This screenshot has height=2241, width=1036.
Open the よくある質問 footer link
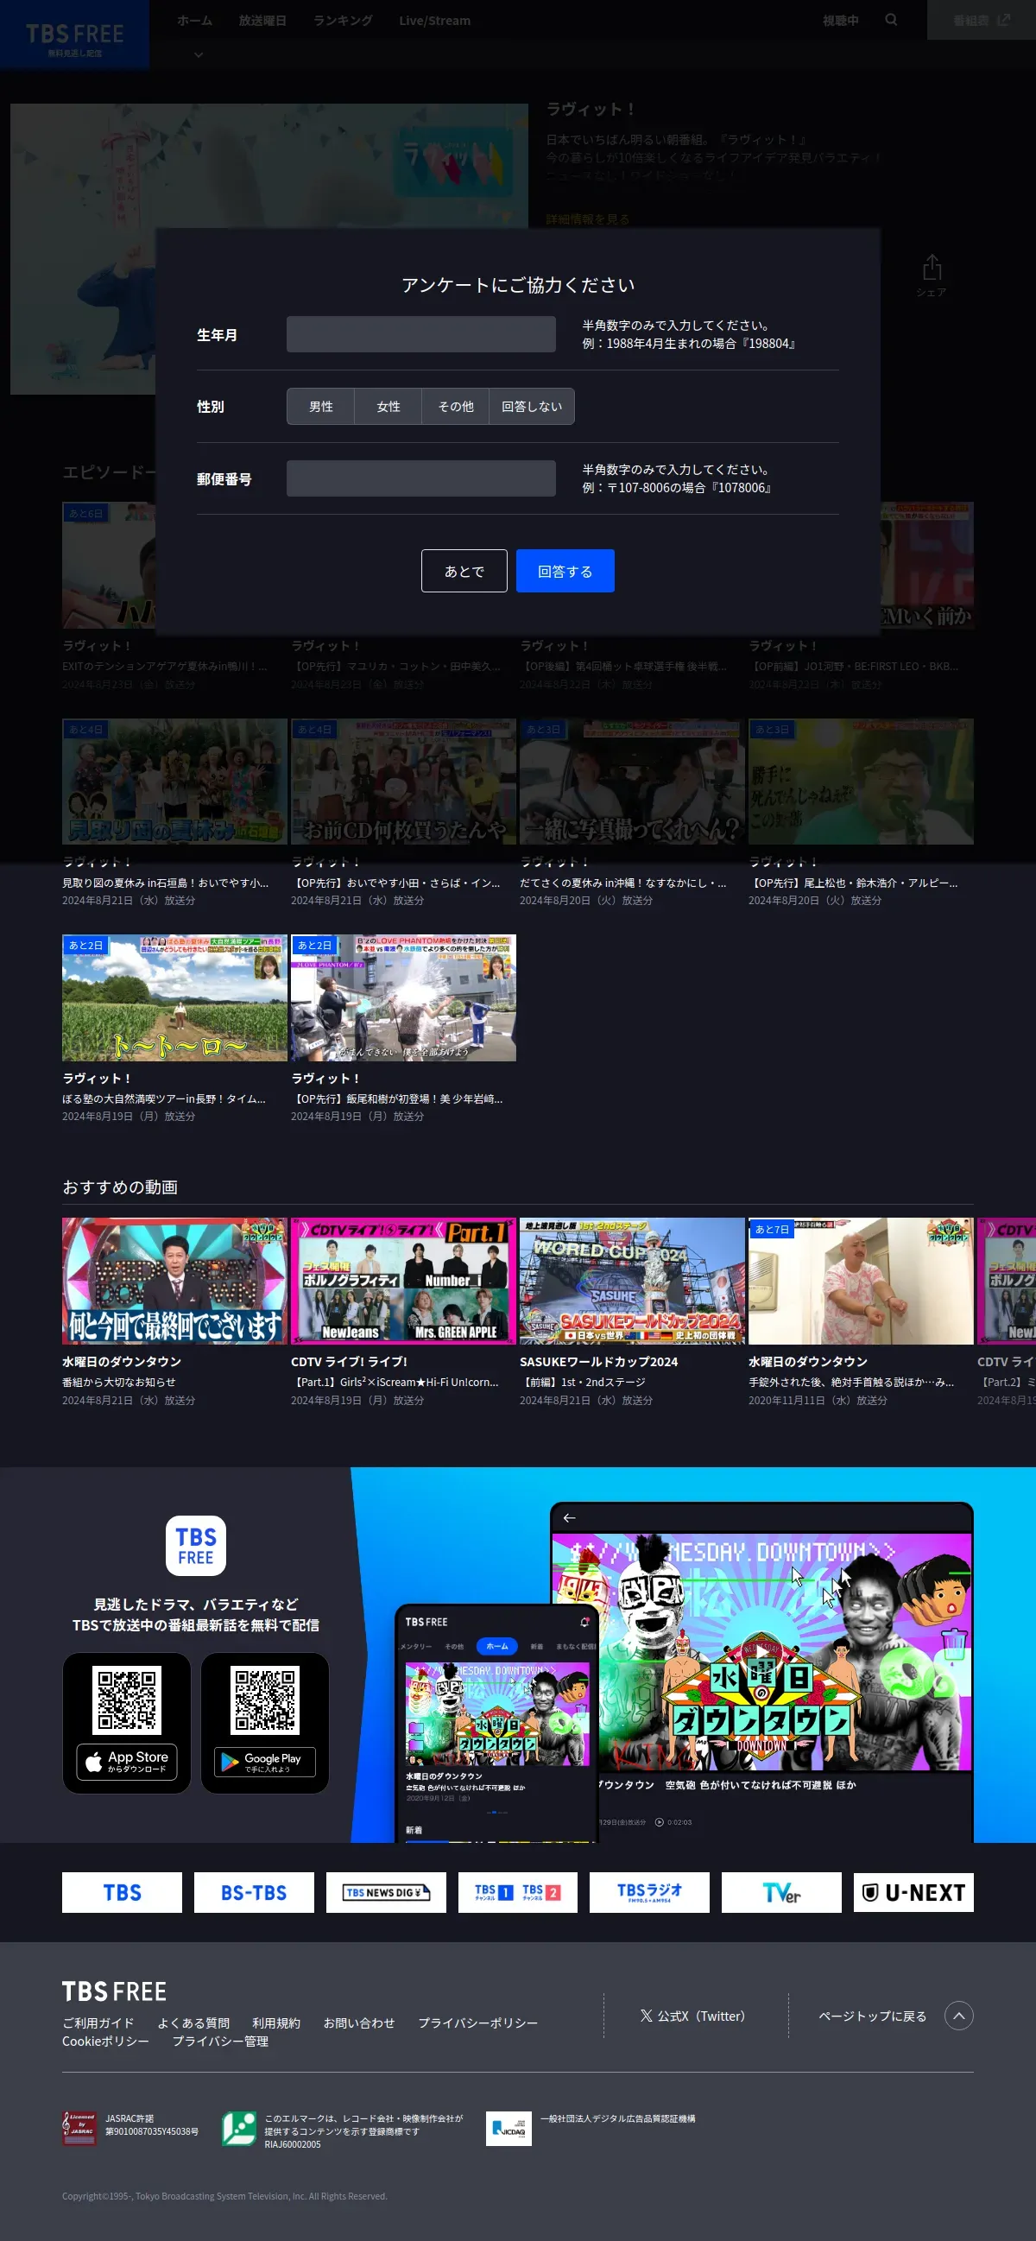193,2023
